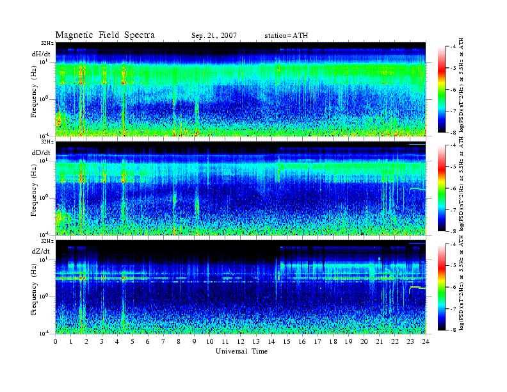Select the date text "Sep. 21, 2007"
507x392 pixels.
[214, 36]
